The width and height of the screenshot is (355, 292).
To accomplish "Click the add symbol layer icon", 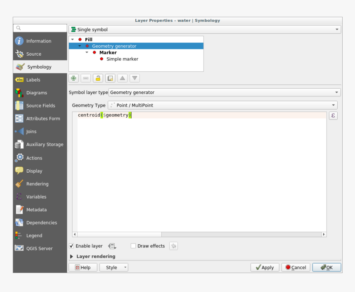I will coord(73,78).
